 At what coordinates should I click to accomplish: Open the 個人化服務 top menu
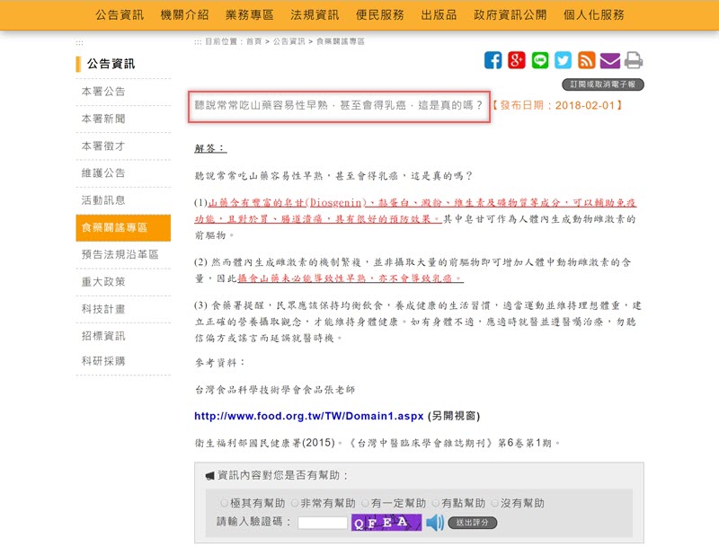point(594,15)
